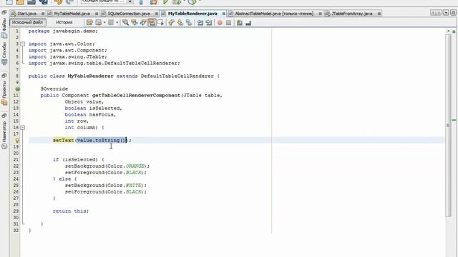Open the Forward history dropdown arrow
458x257 pixels.
[x=117, y=22]
